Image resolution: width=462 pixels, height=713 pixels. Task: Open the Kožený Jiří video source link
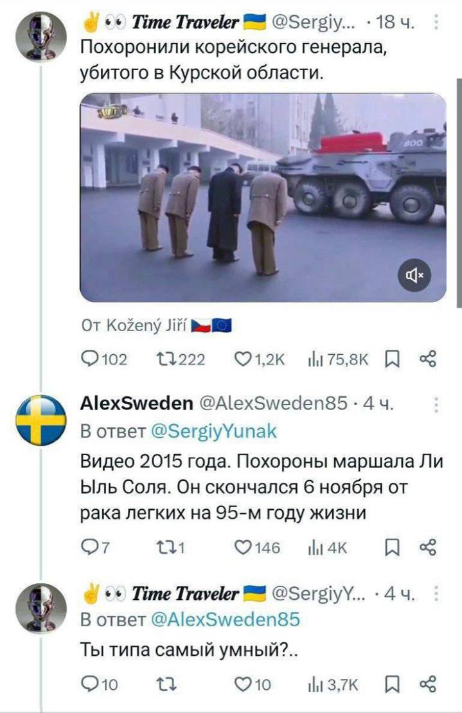pyautogui.click(x=157, y=325)
